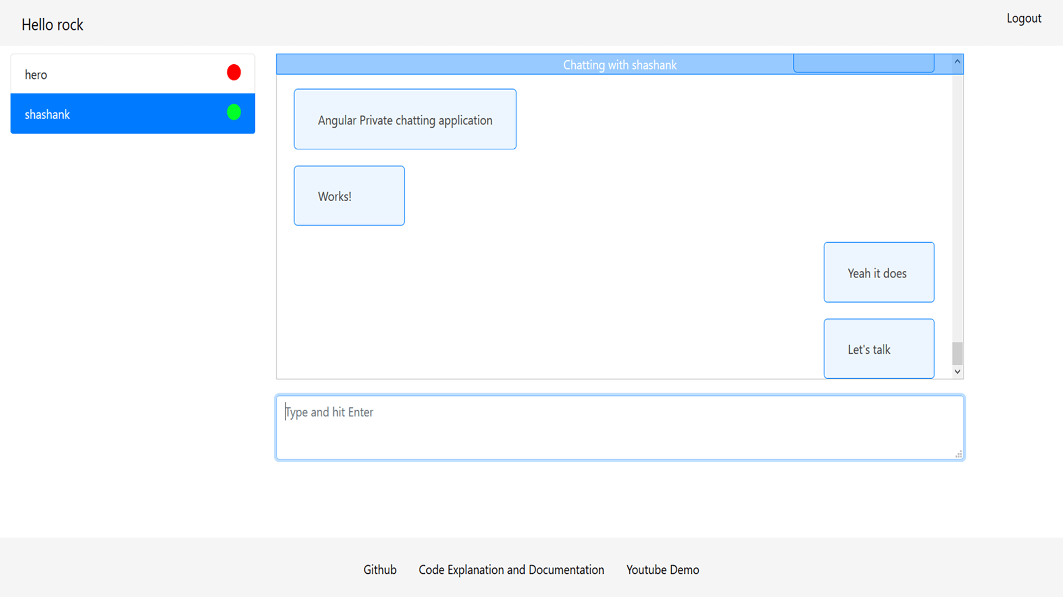
Task: Drag the chat message area scrollbar
Action: (x=957, y=354)
